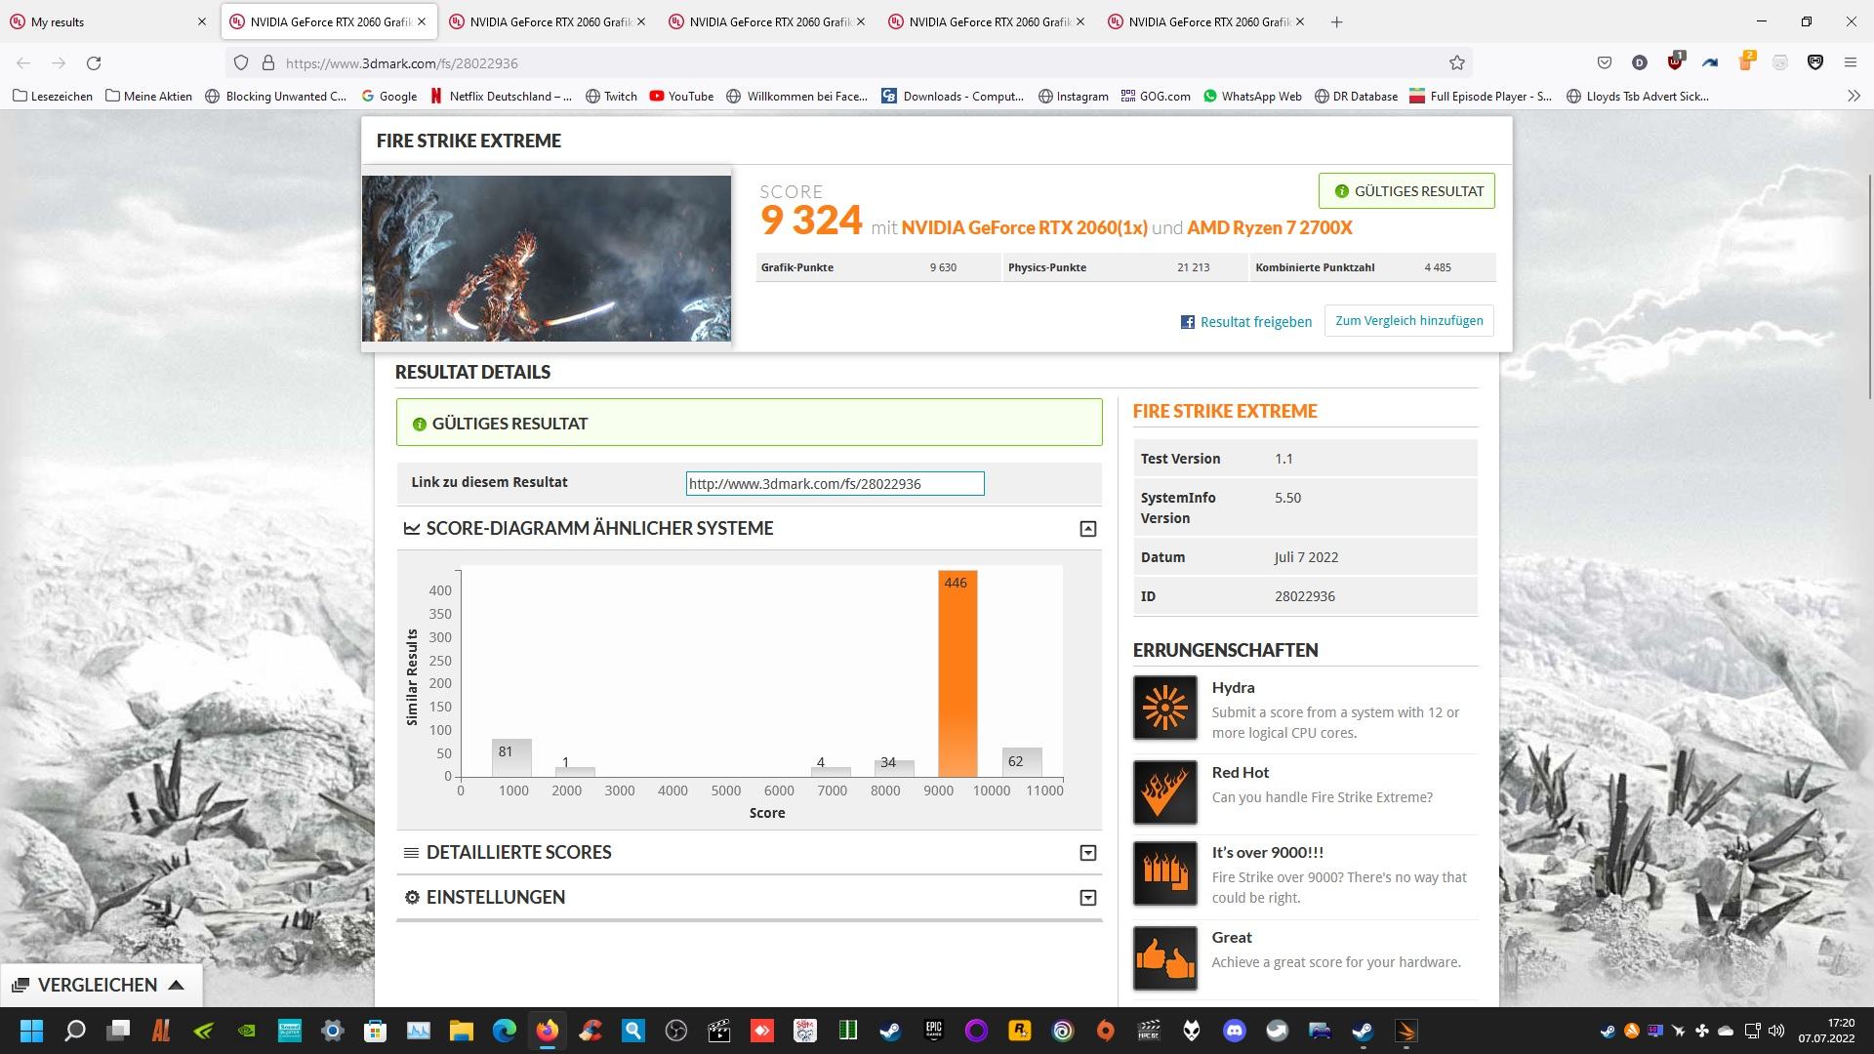Click the NVIDIA GeForce RTX 2060 link

[1024, 227]
